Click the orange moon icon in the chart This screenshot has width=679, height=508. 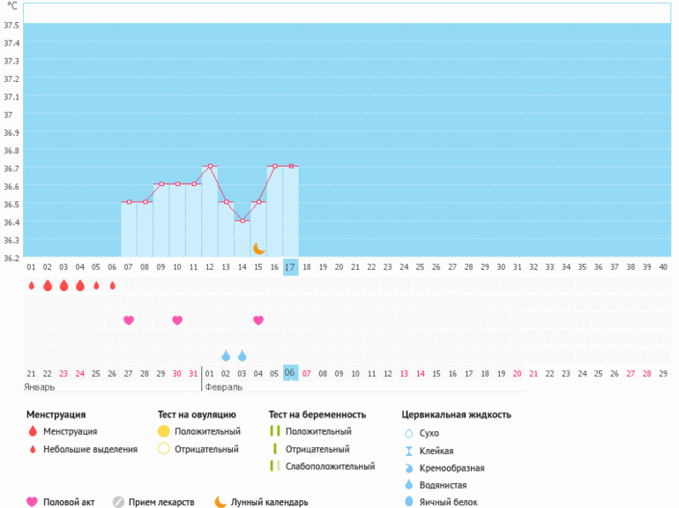click(x=258, y=249)
